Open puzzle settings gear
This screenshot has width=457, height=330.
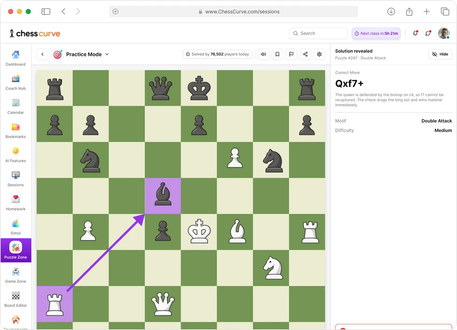tap(320, 54)
